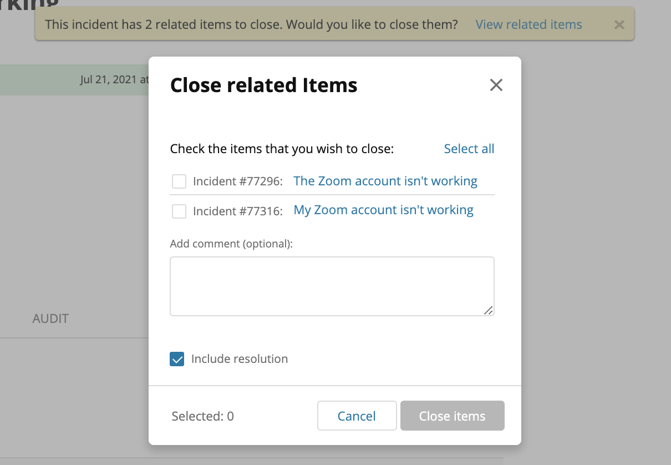Focus the Add comment text area

(332, 286)
